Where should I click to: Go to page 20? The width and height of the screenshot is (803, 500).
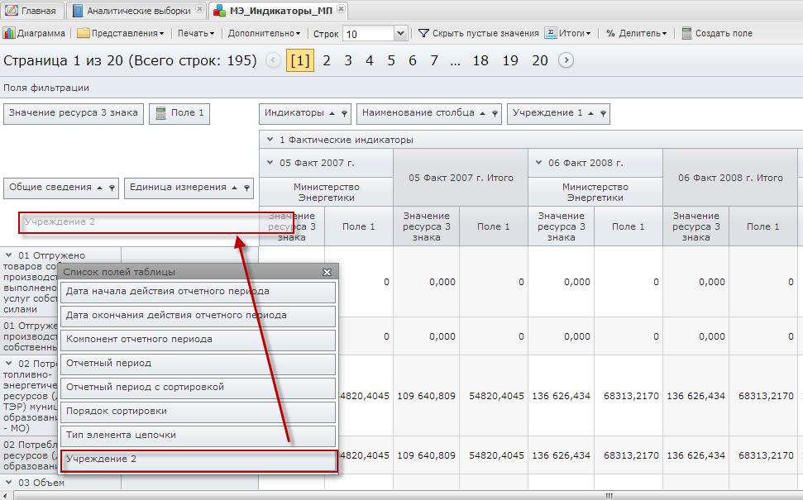[x=540, y=60]
